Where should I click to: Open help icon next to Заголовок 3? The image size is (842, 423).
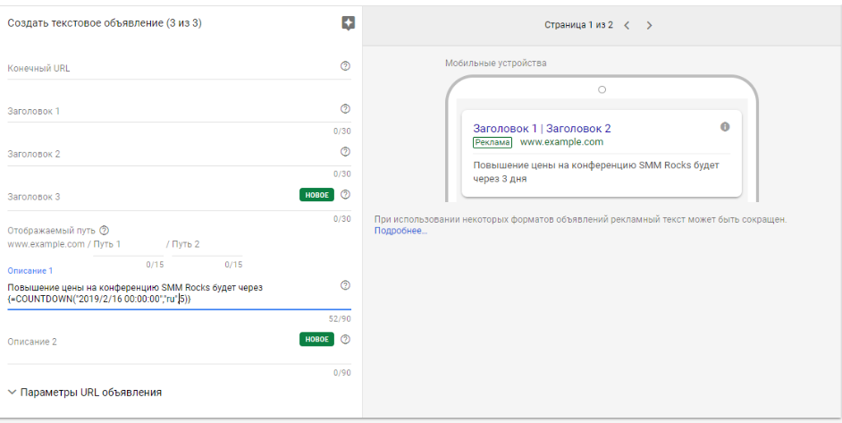coord(345,195)
